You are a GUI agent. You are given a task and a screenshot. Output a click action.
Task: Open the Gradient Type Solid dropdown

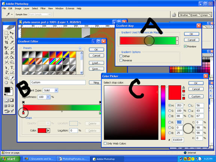click(51, 90)
